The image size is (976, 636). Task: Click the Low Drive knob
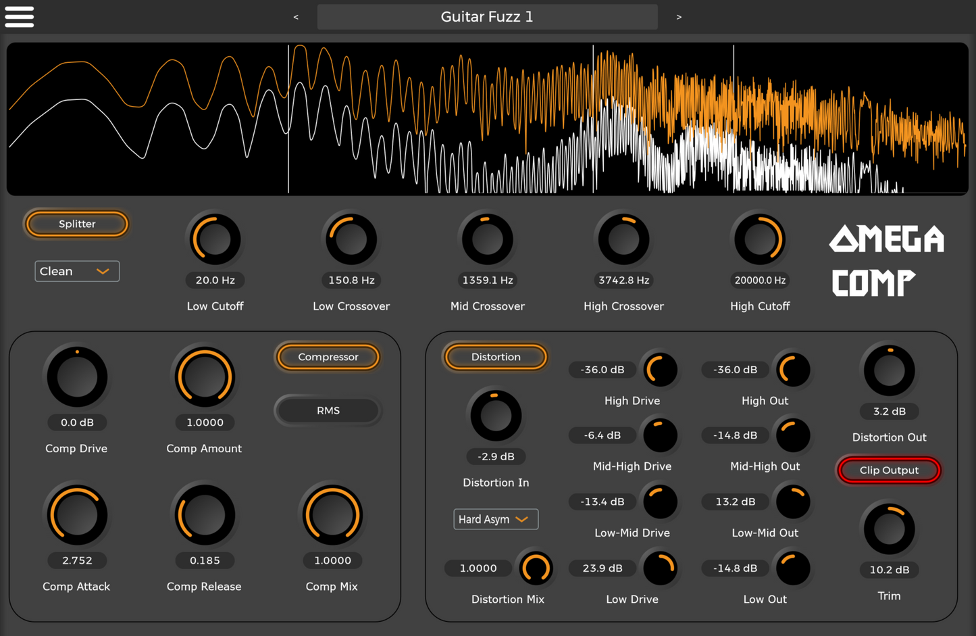coord(659,568)
